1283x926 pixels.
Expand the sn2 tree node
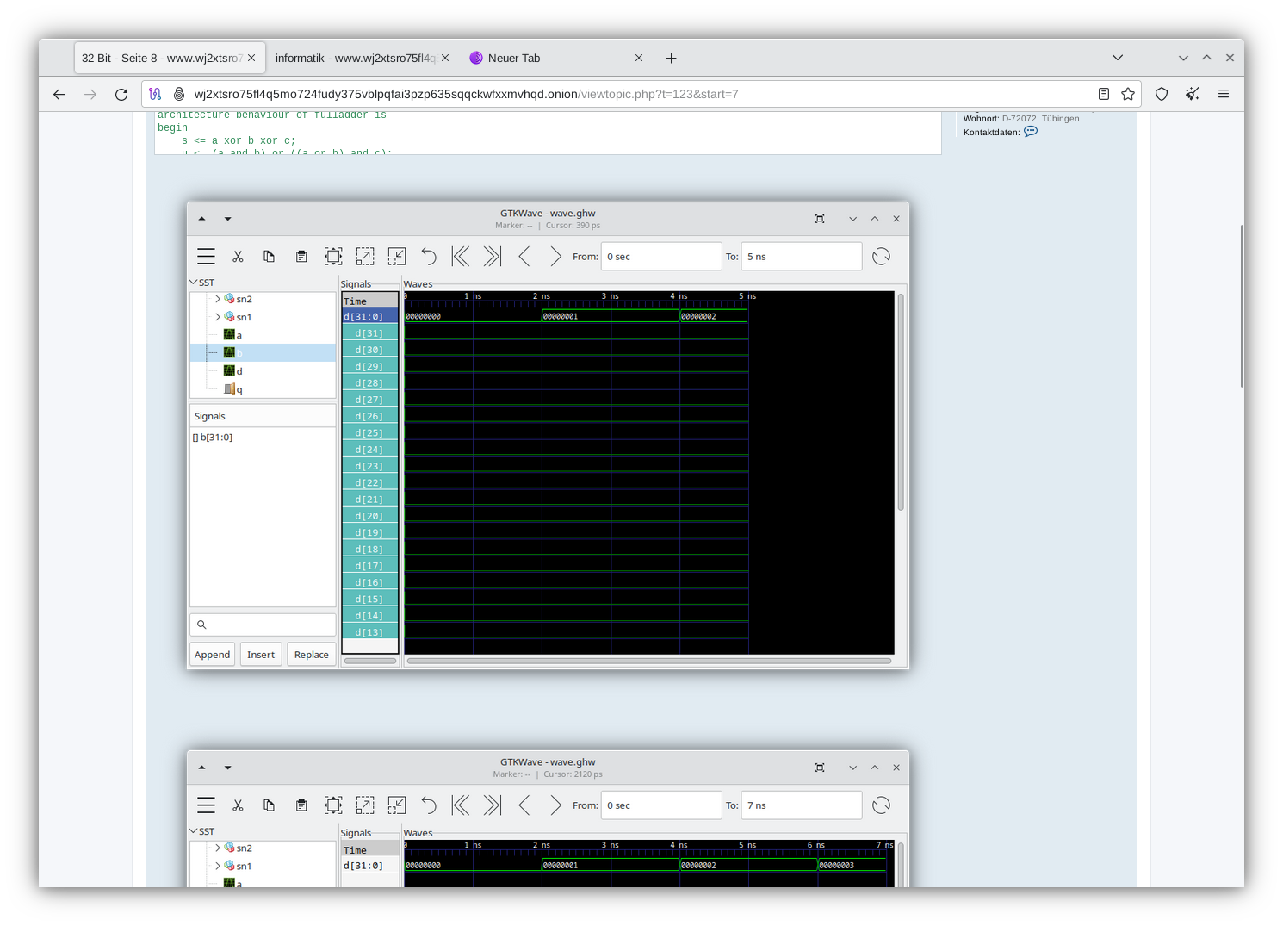pyautogui.click(x=217, y=299)
